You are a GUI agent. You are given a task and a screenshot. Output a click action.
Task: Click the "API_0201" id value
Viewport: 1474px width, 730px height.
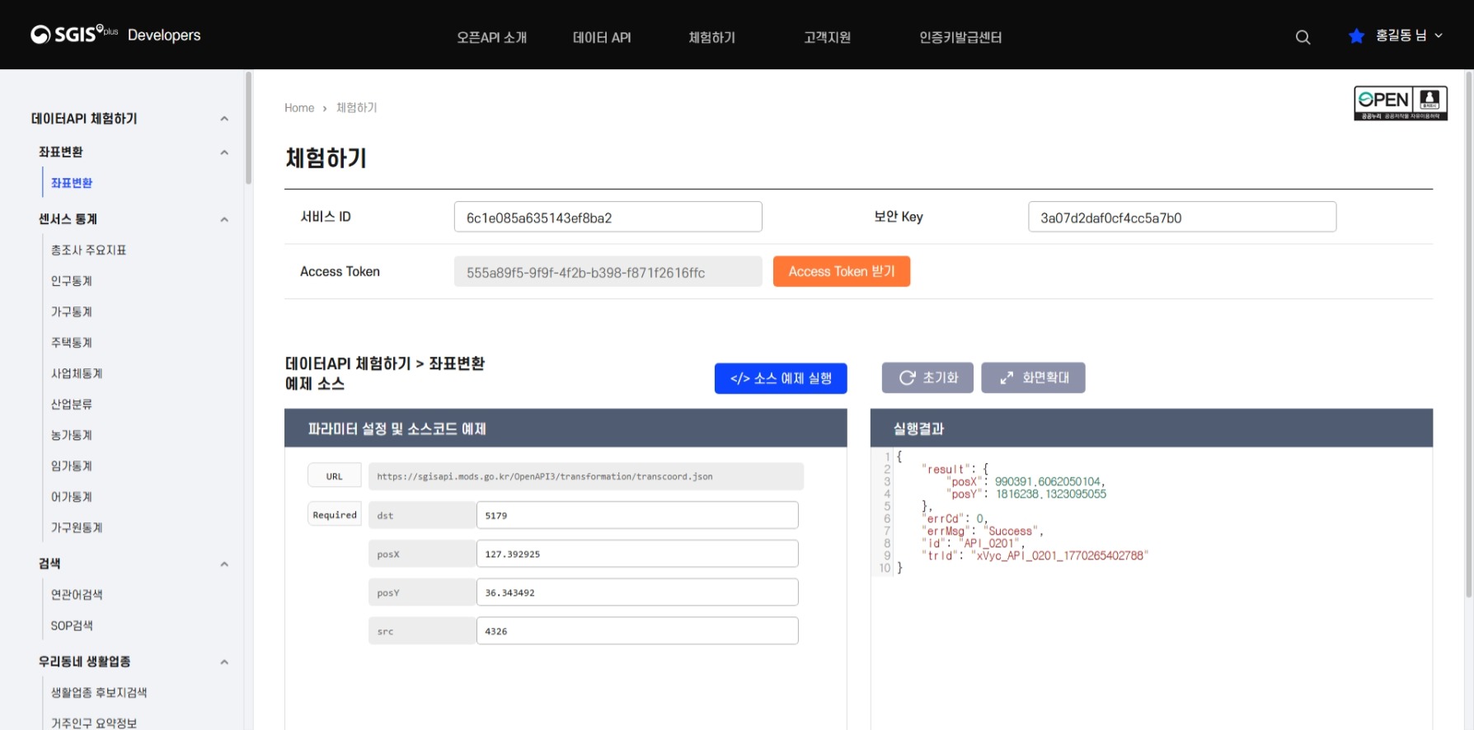[989, 544]
